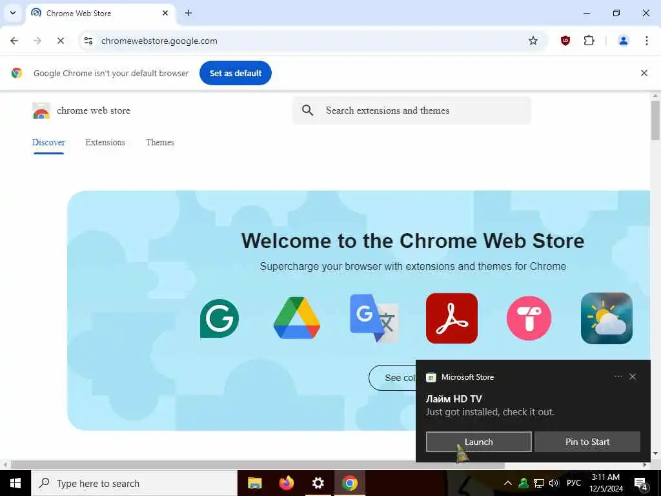This screenshot has height=496, width=661.
Task: Switch the РУС input language
Action: click(x=573, y=483)
